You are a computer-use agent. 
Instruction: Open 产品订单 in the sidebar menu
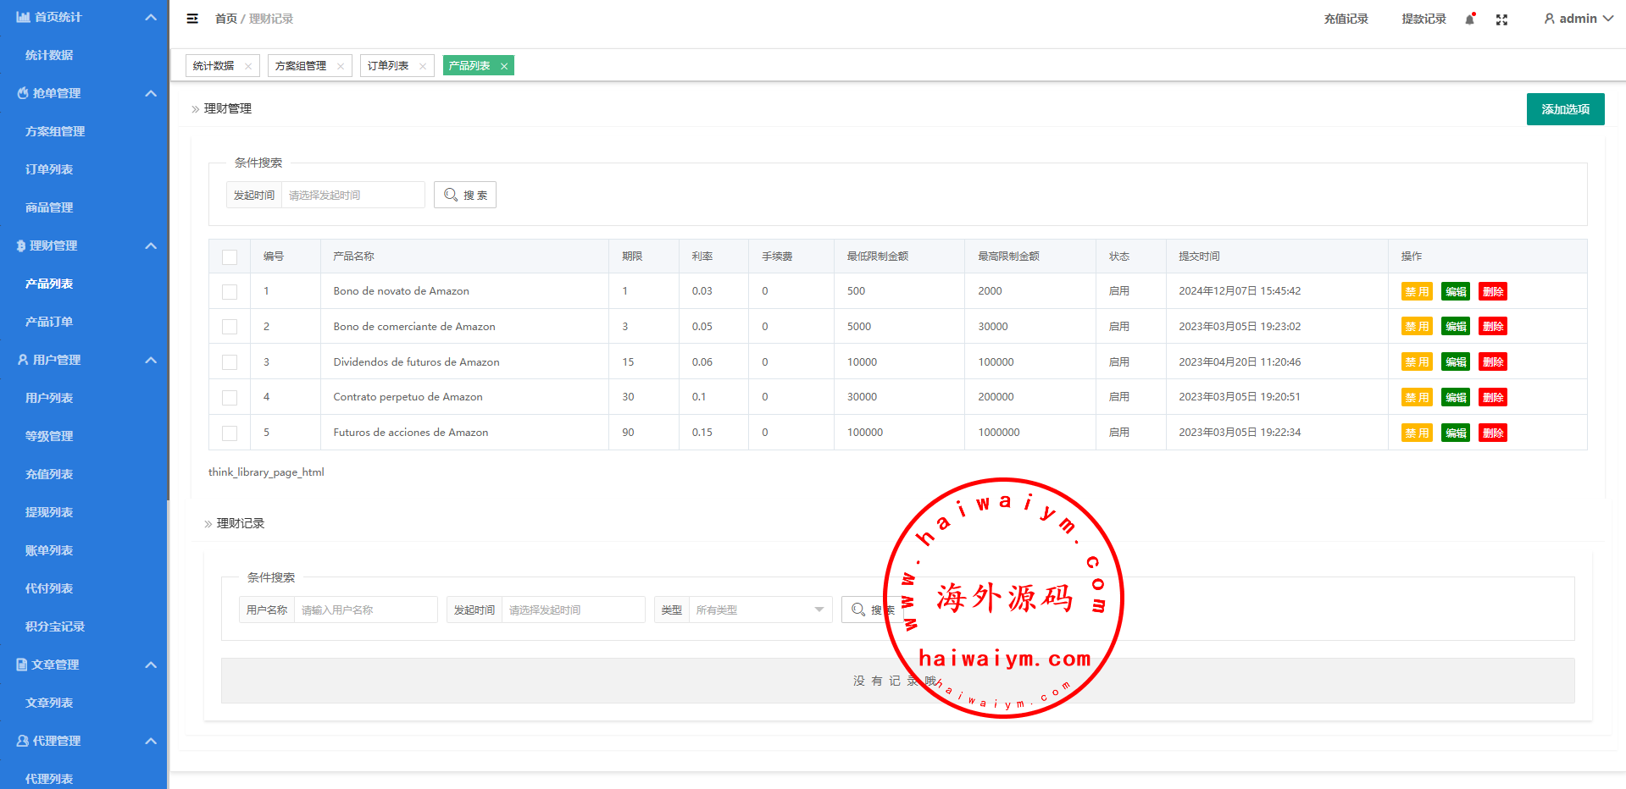point(49,322)
